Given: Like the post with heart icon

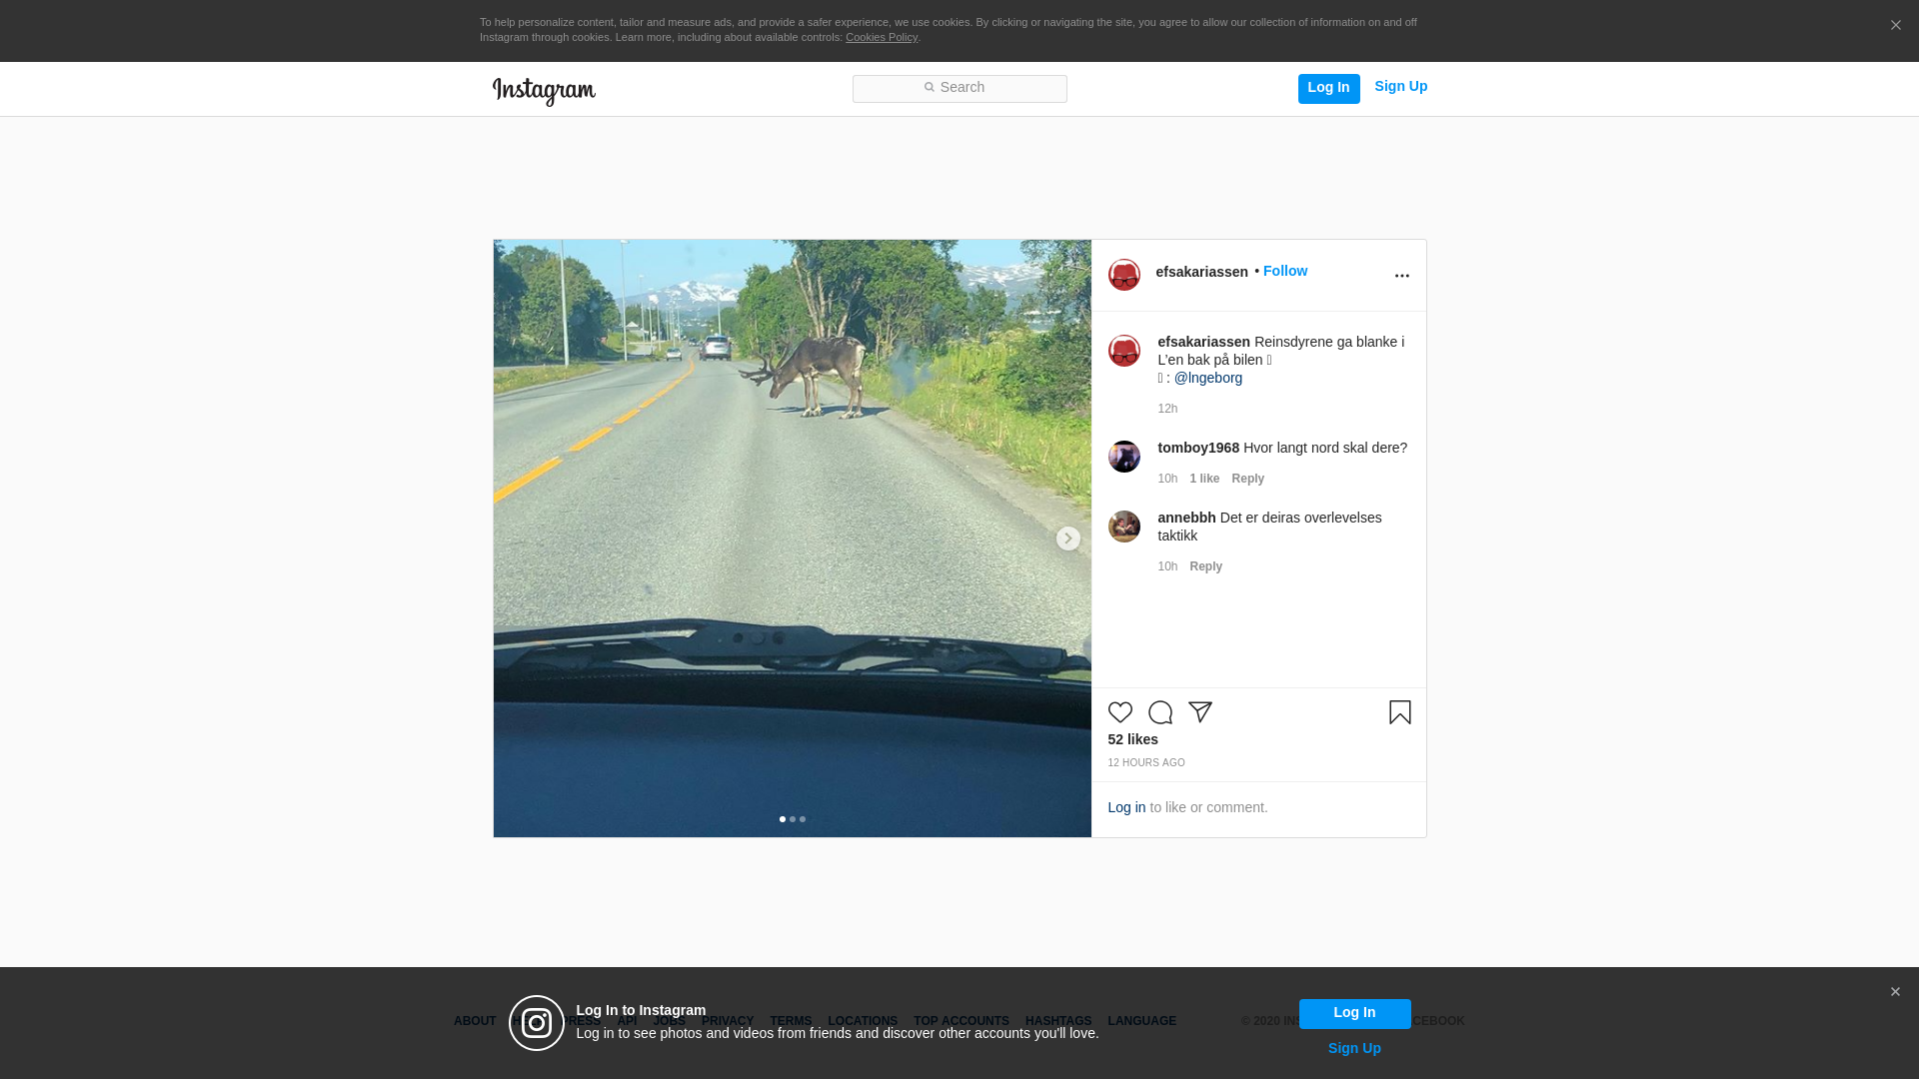Looking at the screenshot, I should [x=1119, y=712].
